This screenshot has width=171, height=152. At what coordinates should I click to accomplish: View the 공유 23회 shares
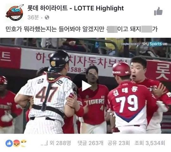(x=119, y=143)
